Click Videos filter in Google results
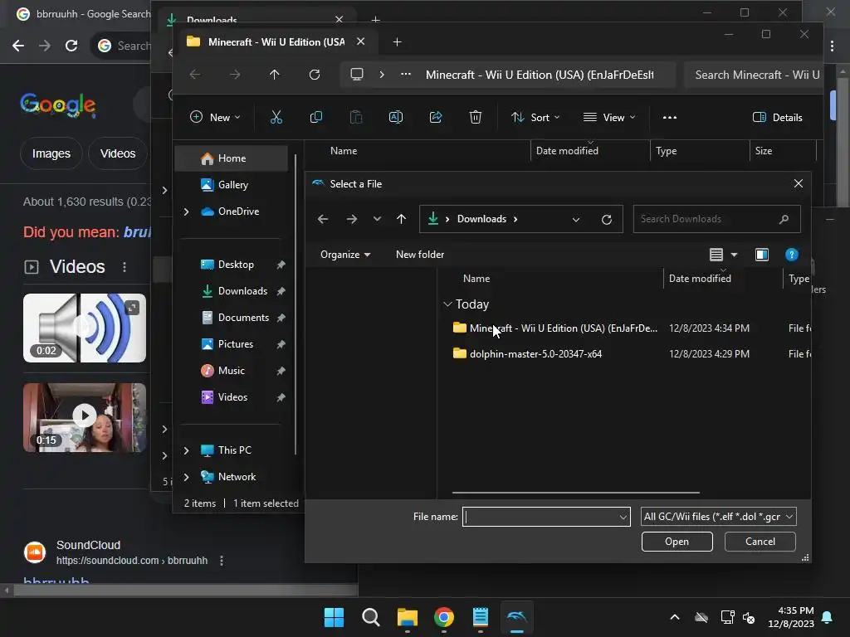This screenshot has height=637, width=850. coord(118,153)
